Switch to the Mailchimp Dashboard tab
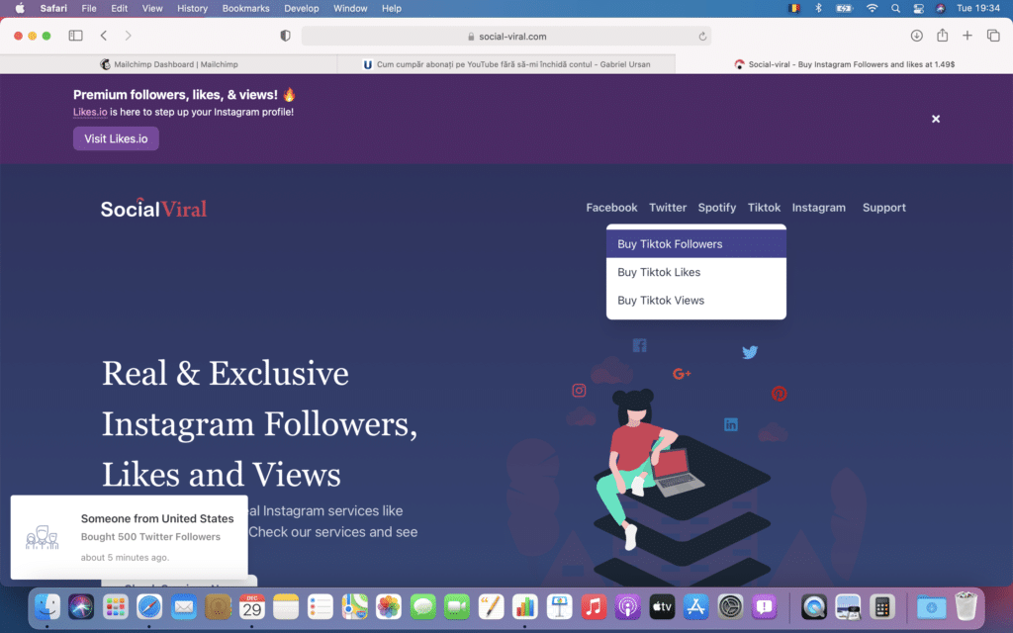 click(168, 64)
